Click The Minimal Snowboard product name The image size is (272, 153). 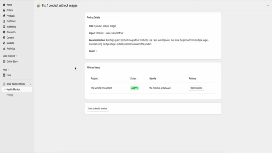click(x=101, y=88)
